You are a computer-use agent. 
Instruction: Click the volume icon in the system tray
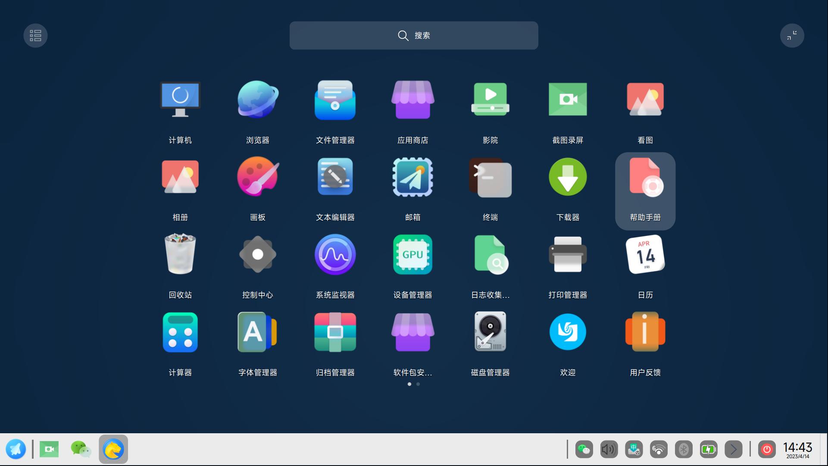(609, 449)
